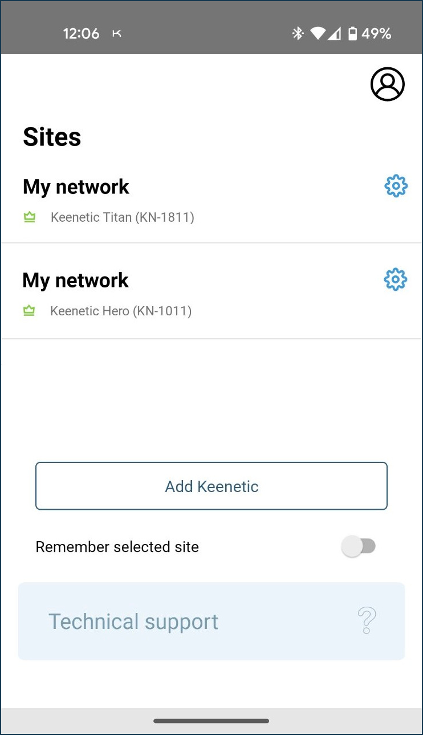Open the Technical support panel
This screenshot has width=423, height=735.
[211, 621]
